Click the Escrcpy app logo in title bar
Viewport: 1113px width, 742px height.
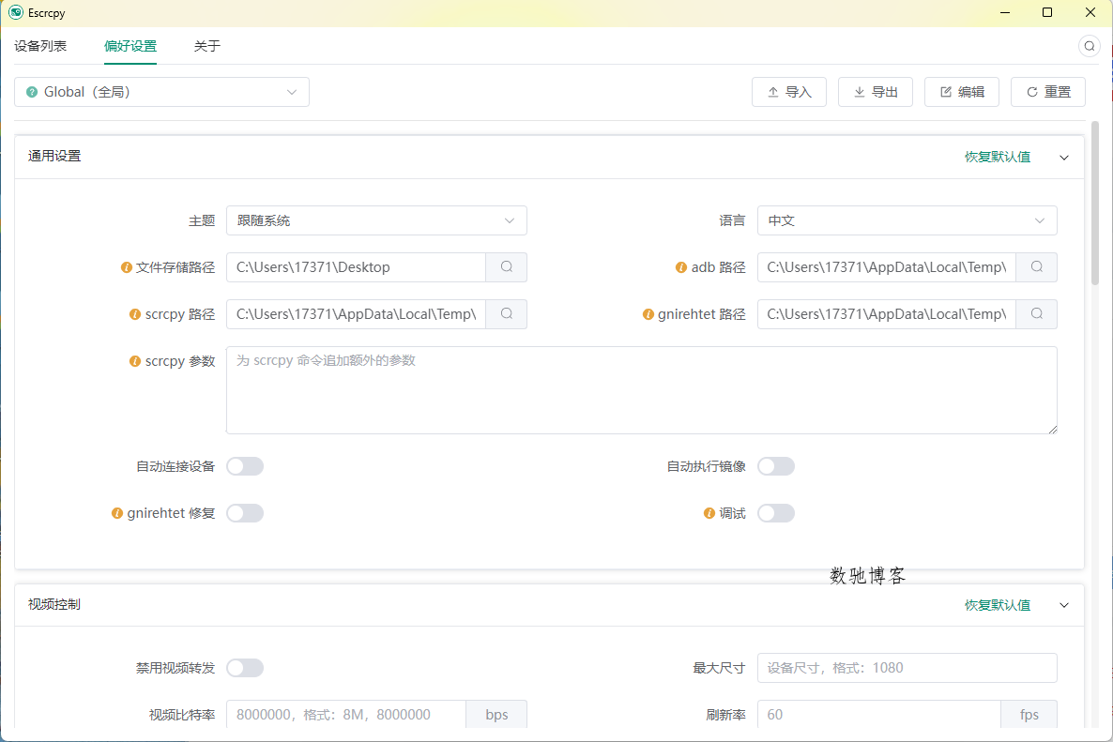(16, 13)
